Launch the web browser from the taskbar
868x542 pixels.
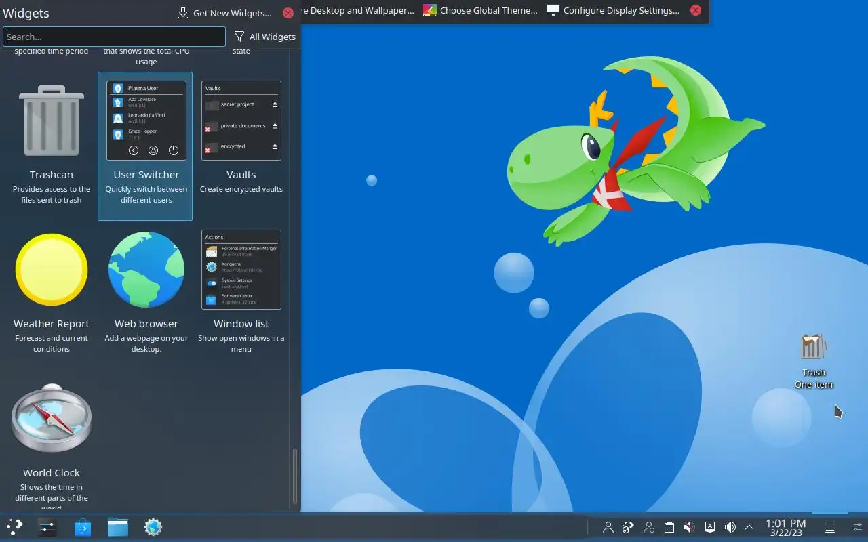click(x=153, y=527)
